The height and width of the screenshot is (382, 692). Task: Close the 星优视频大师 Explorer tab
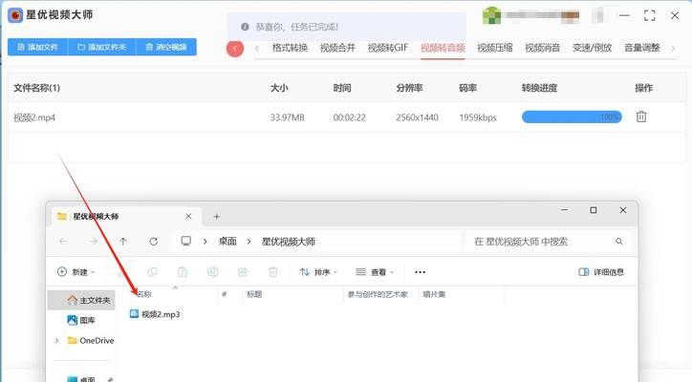[188, 216]
